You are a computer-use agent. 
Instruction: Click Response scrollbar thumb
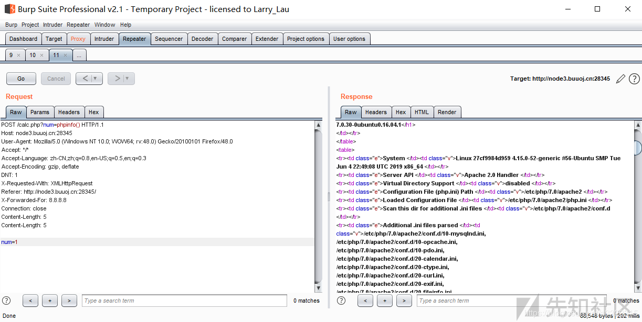pos(637,147)
